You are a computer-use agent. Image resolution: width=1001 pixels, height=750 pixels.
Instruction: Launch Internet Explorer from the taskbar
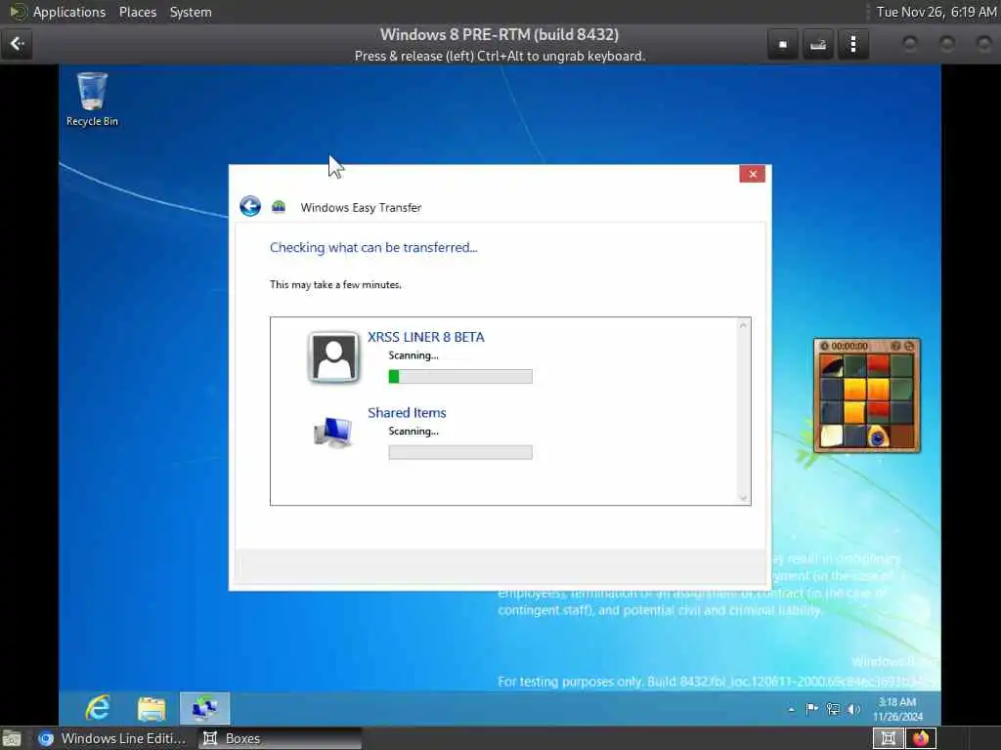click(98, 708)
